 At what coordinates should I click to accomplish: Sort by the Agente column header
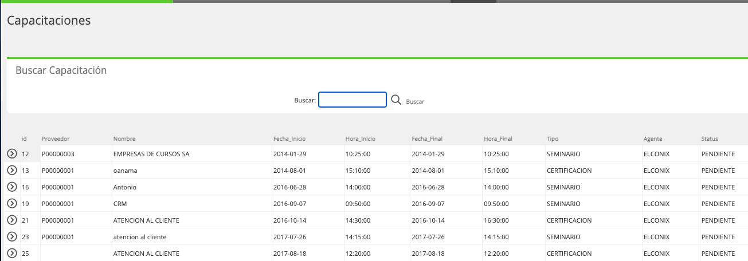click(653, 139)
